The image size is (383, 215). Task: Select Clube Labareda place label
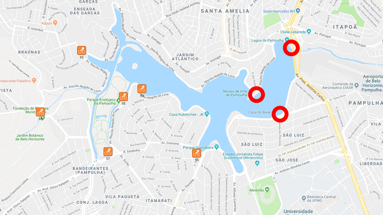(x=293, y=32)
